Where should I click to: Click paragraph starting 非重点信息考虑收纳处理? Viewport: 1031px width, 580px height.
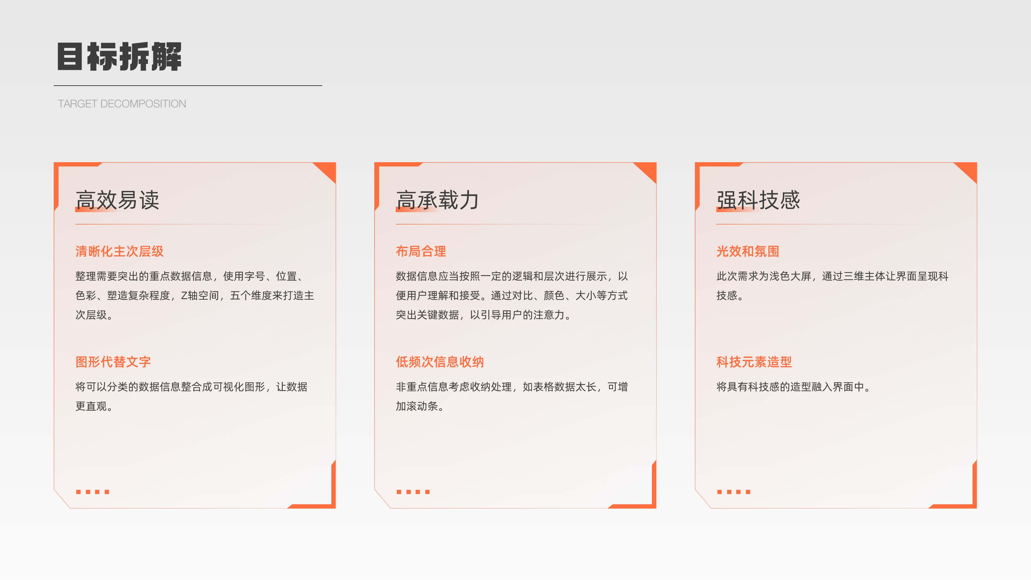tap(512, 396)
